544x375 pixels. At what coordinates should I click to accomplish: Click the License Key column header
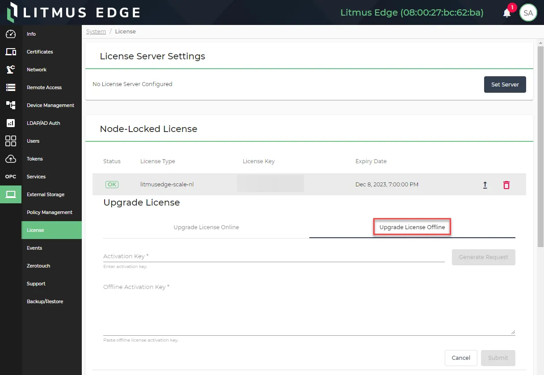coord(258,161)
